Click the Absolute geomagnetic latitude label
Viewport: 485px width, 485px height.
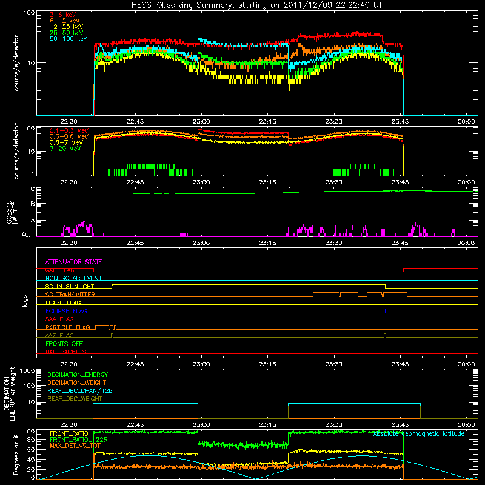coord(419,433)
